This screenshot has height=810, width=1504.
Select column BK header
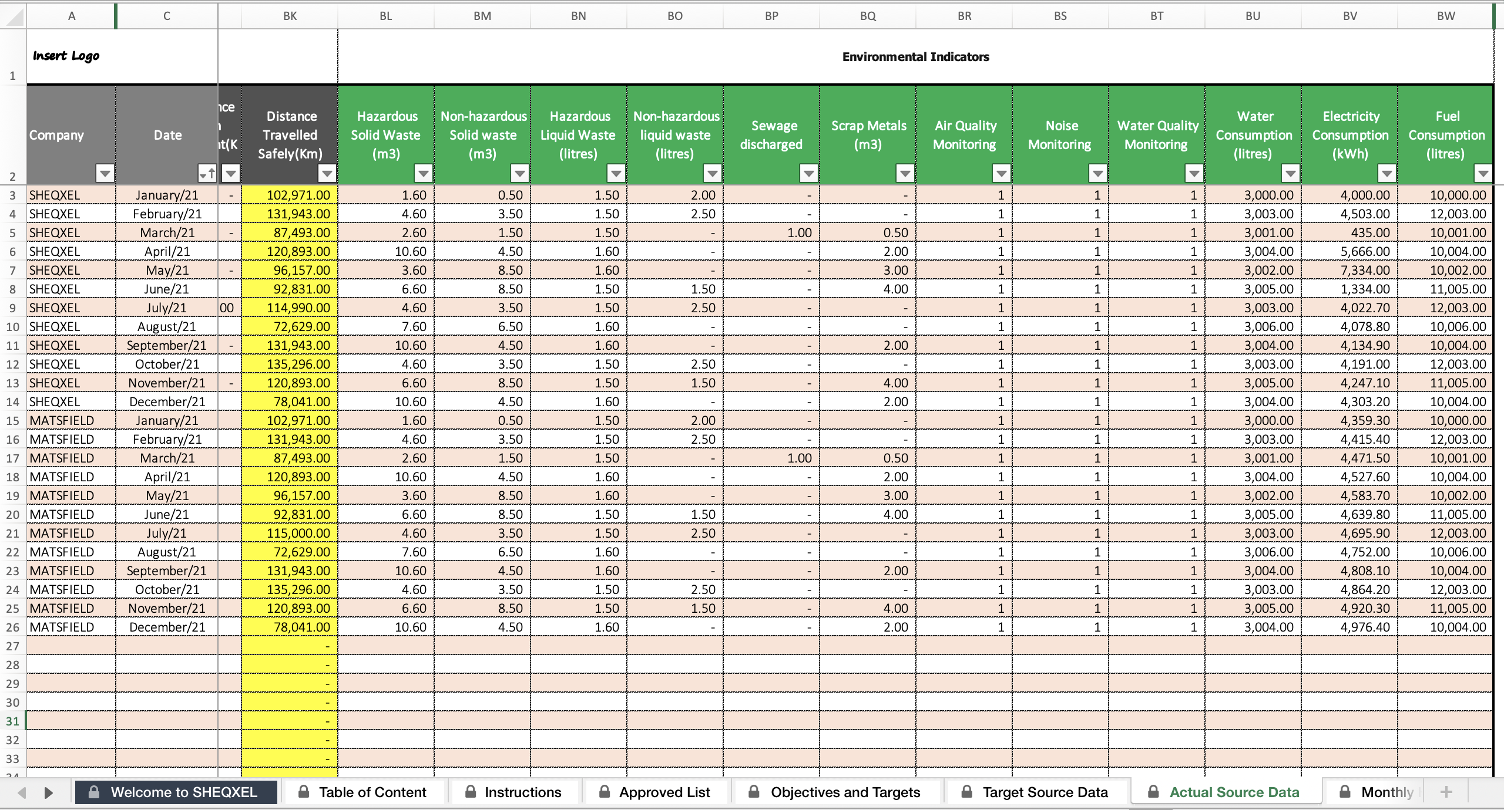coord(290,16)
